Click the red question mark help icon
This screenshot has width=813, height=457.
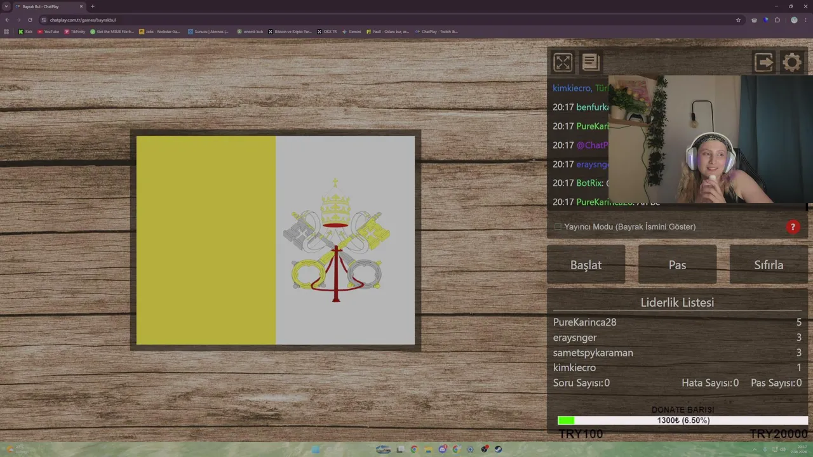pyautogui.click(x=793, y=227)
